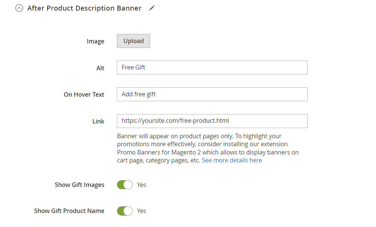This screenshot has height=227, width=376.
Task: Click the Image field label
Action: pyautogui.click(x=95, y=41)
